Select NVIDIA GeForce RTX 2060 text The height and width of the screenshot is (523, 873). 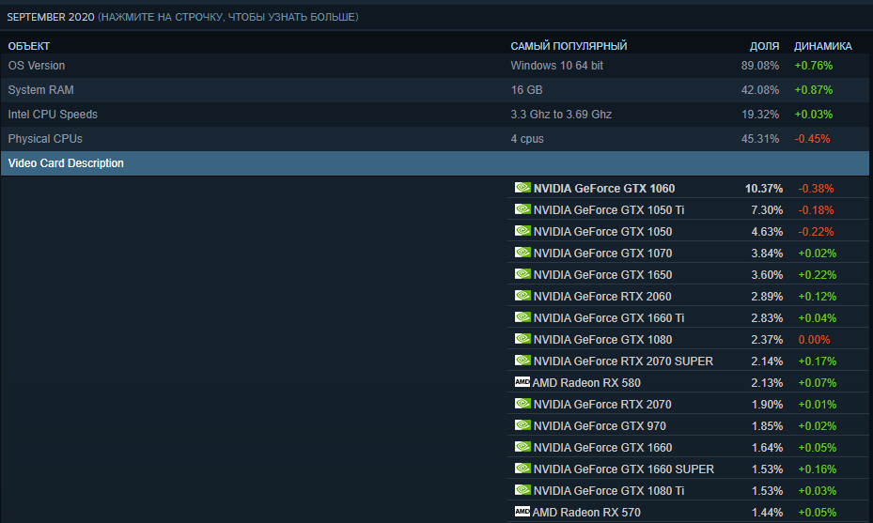(602, 297)
